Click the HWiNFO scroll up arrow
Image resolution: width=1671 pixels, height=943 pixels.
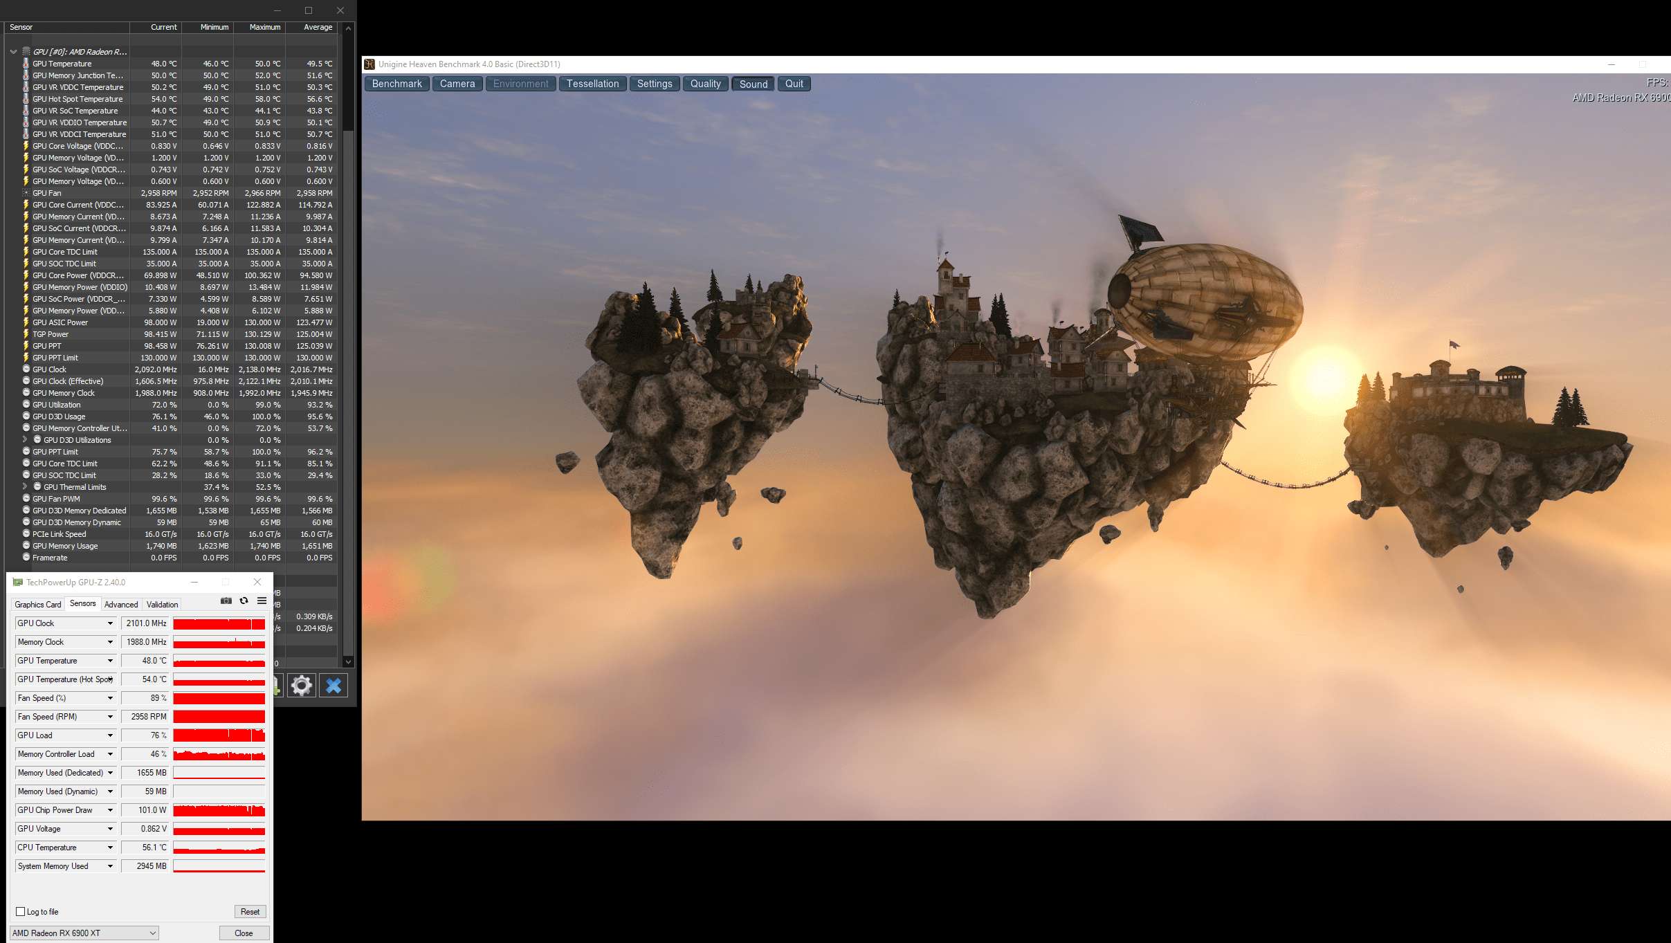point(349,28)
